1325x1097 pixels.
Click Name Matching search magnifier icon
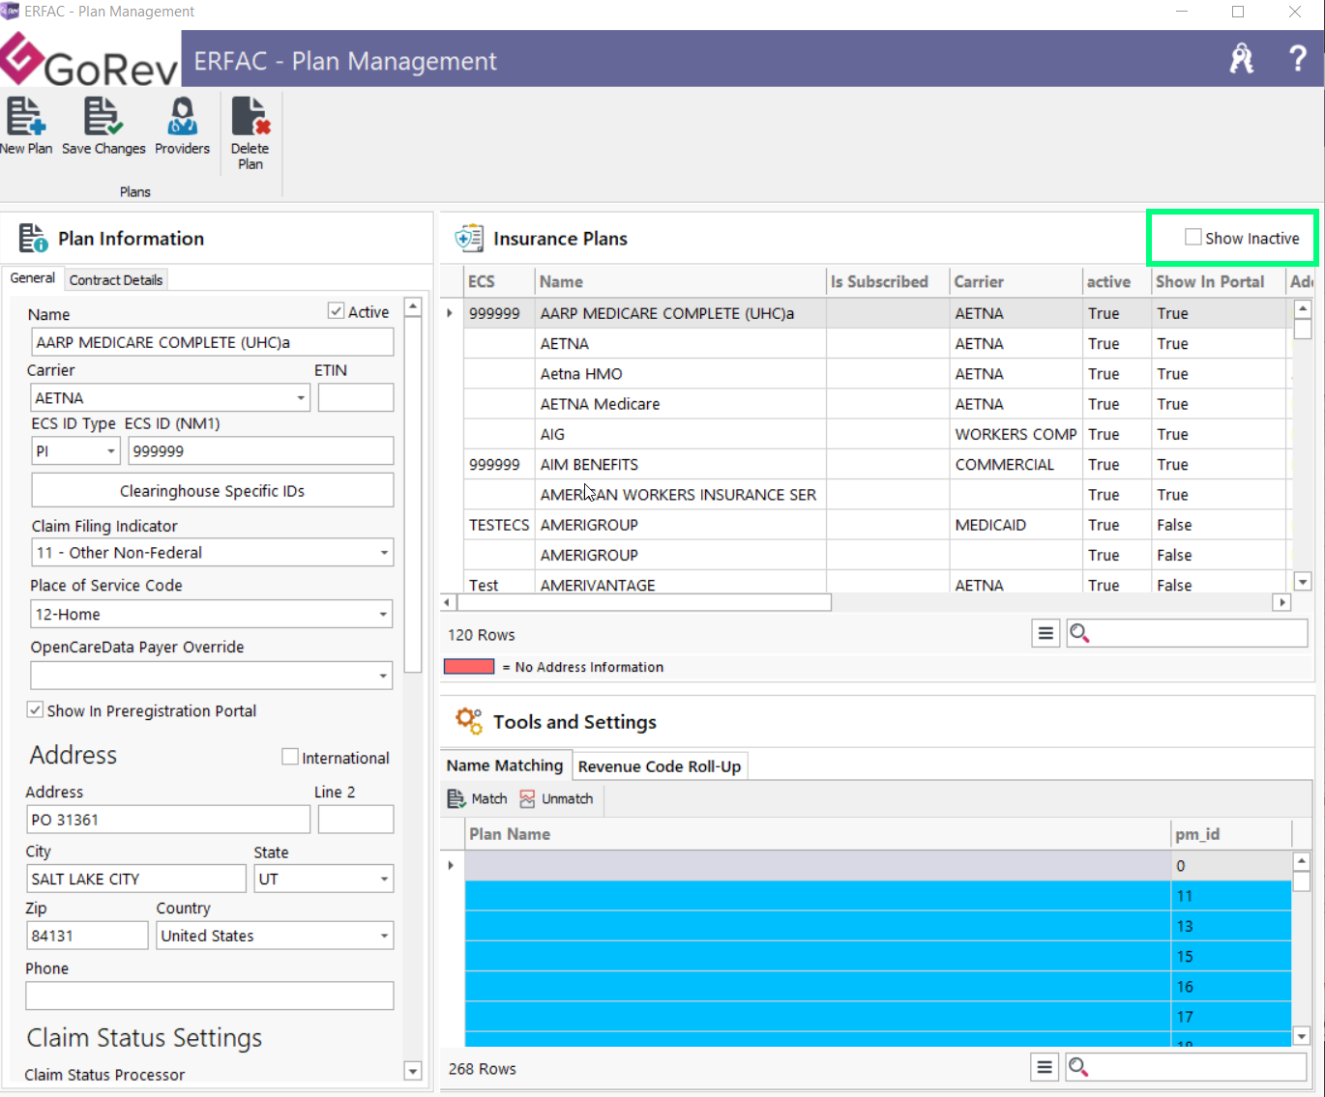1078,1067
